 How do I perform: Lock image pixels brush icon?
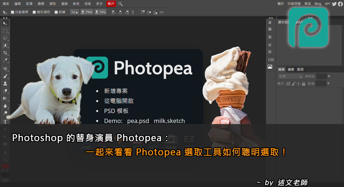coord(293,83)
